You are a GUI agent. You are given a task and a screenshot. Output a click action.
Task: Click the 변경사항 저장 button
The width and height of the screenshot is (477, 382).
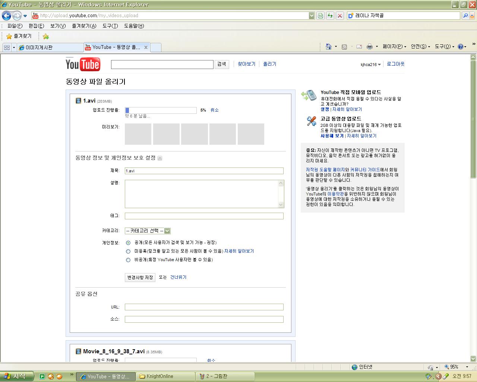click(140, 278)
